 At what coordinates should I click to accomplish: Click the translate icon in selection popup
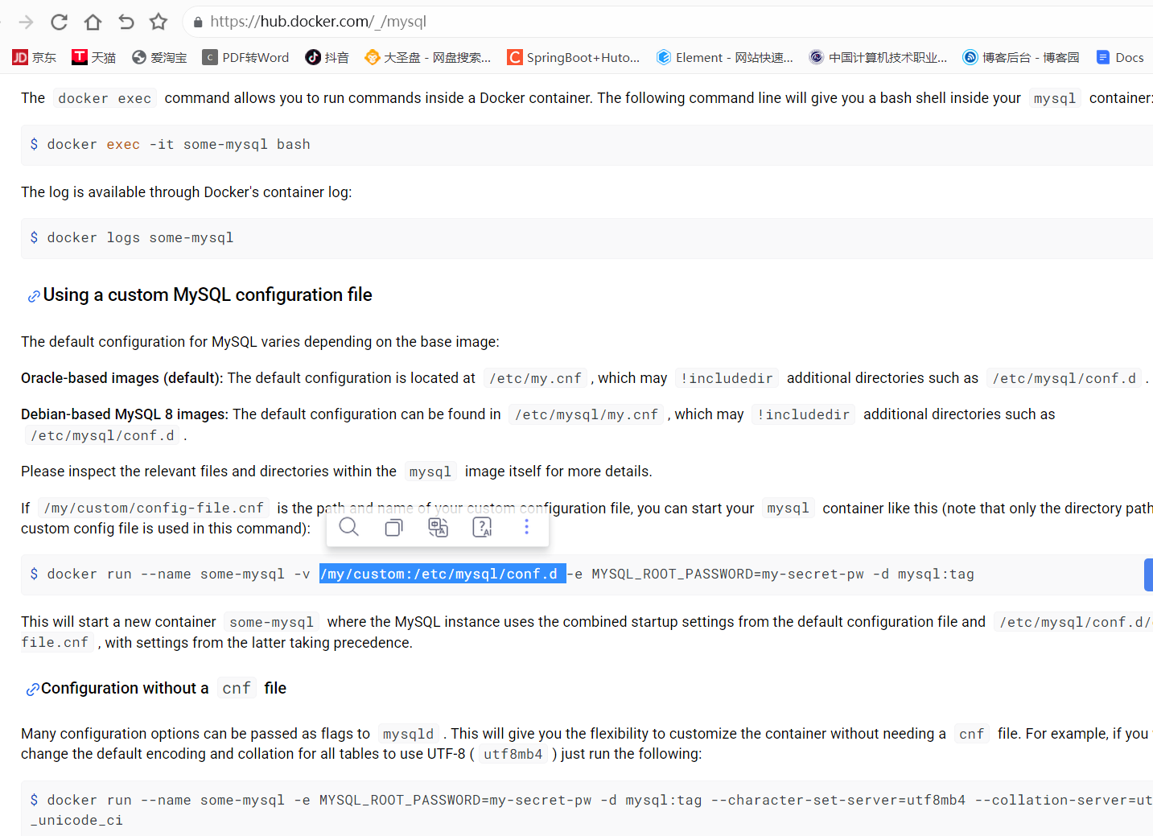point(438,527)
